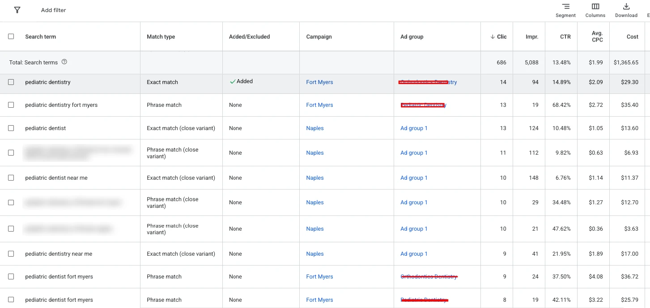Open Naples campaign in the $6.93 row

(315, 153)
